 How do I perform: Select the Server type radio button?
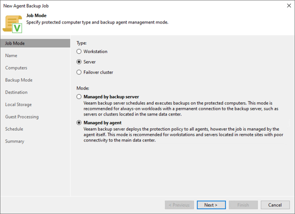tap(79, 62)
